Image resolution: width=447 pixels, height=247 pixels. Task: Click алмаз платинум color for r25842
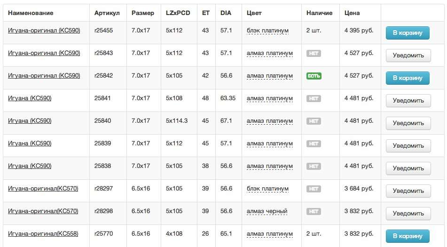click(x=270, y=76)
